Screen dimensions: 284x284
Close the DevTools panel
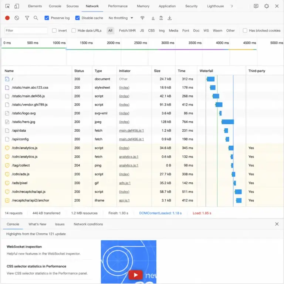coord(277,6)
